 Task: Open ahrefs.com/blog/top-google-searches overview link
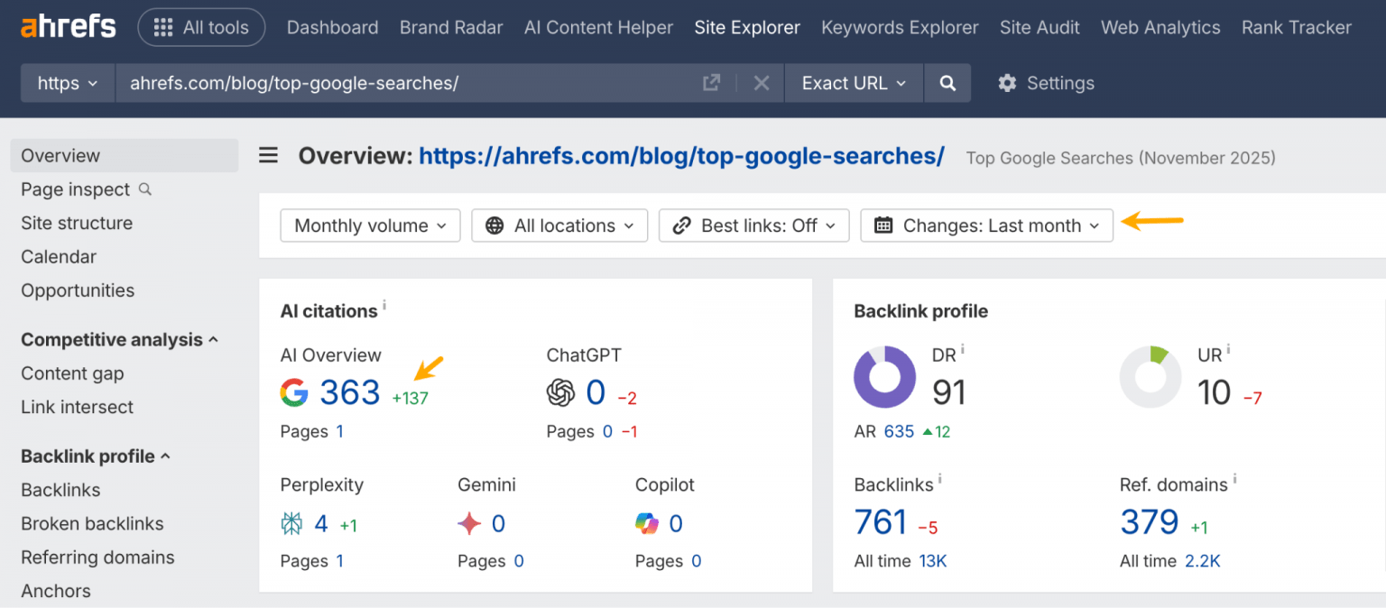pyautogui.click(x=681, y=156)
